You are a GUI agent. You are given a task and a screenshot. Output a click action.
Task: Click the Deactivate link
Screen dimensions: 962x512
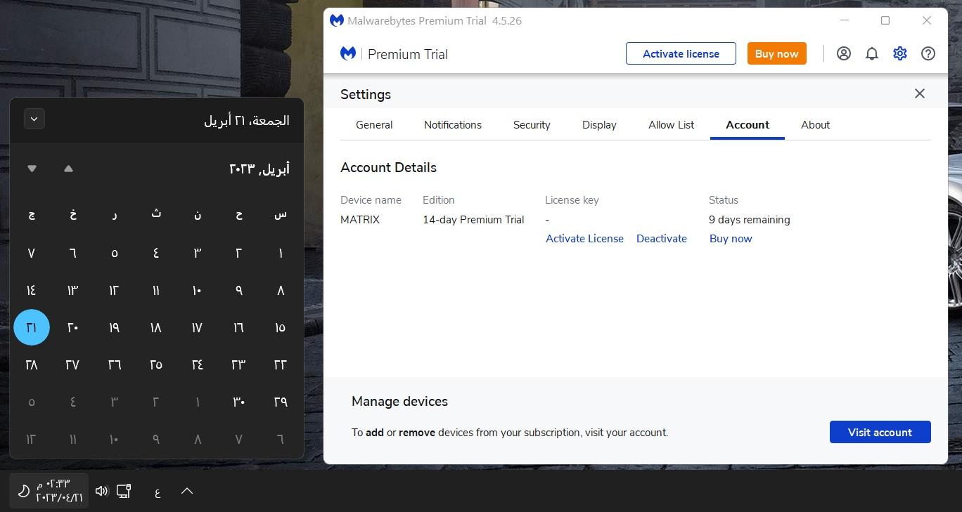tap(662, 239)
